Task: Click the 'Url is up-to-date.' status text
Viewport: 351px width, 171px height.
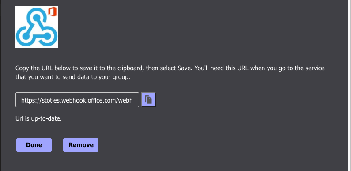Action: click(x=38, y=118)
